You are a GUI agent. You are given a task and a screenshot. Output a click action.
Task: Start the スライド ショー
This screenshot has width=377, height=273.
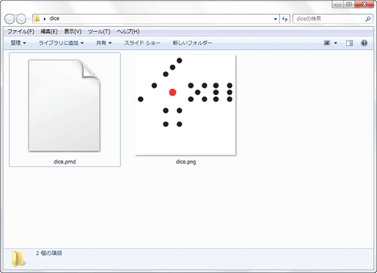pos(142,43)
